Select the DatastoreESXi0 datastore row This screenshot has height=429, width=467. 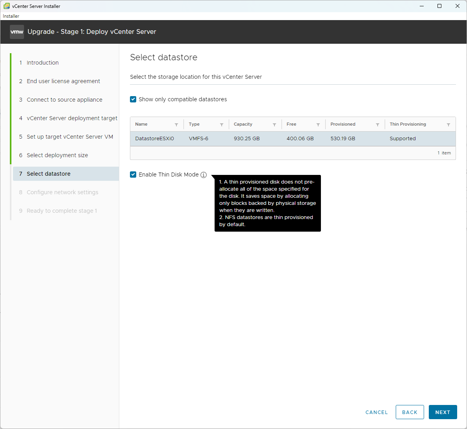(236, 138)
